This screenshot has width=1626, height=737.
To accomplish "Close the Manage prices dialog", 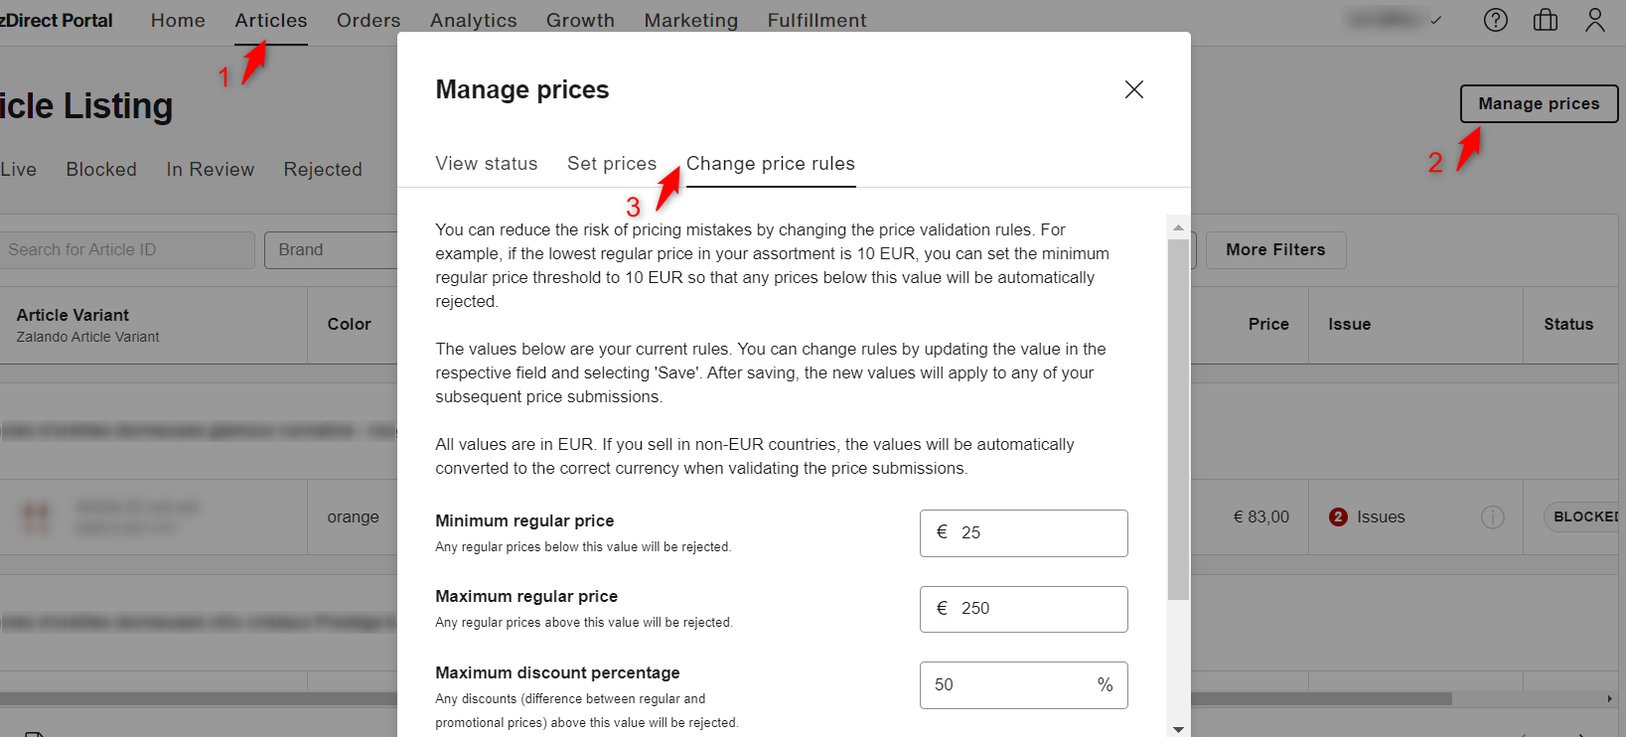I will 1133,89.
